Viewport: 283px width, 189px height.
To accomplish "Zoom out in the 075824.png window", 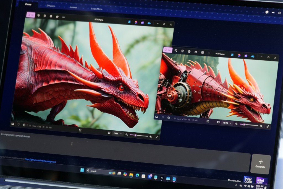I will pos(127,134).
